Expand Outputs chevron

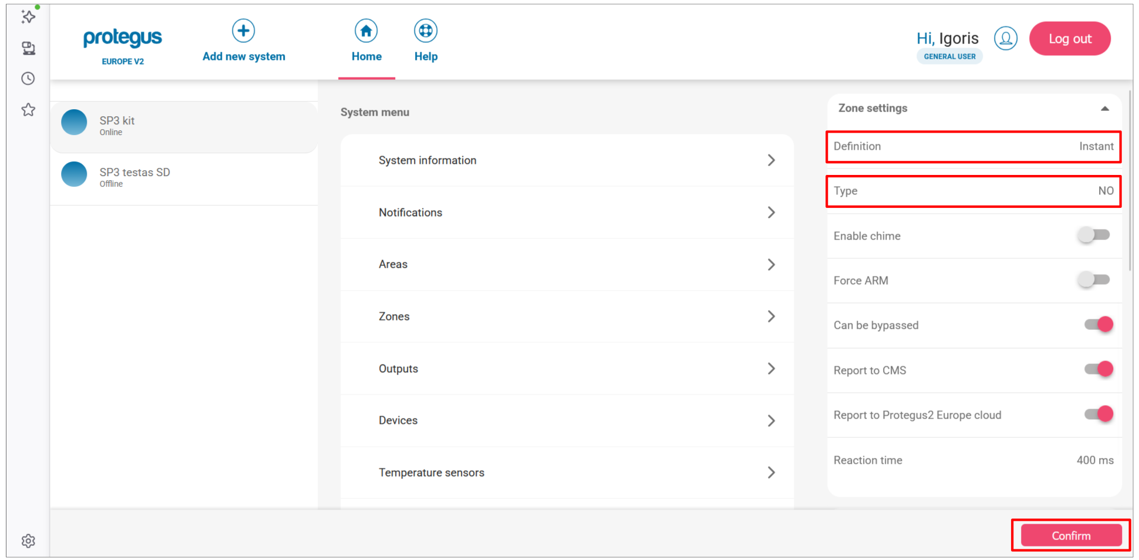pos(771,369)
